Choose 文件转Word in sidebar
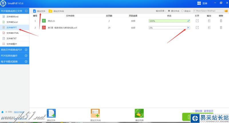This screenshot has width=229, height=123. pyautogui.click(x=15, y=17)
